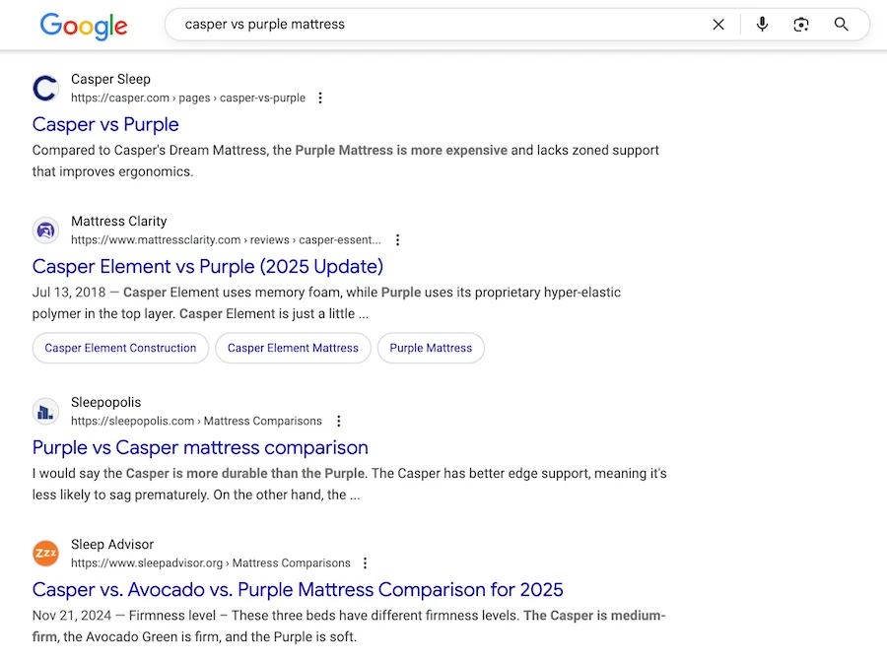Viewport: 887px width, 660px height.
Task: Click the magnifying glass search button
Action: [841, 25]
